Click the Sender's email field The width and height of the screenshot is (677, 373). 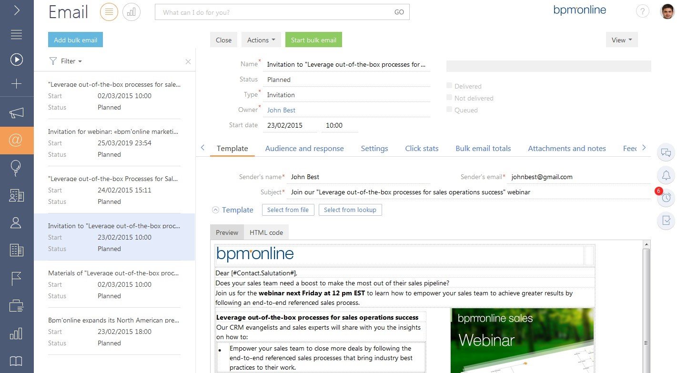(579, 177)
